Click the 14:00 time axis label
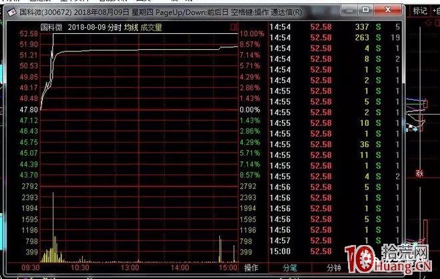The image size is (440, 279). pyautogui.click(x=180, y=268)
